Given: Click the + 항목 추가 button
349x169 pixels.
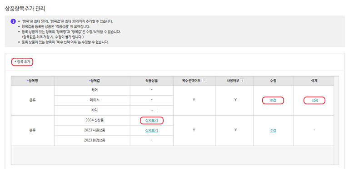Looking at the screenshot, I should [x=22, y=61].
